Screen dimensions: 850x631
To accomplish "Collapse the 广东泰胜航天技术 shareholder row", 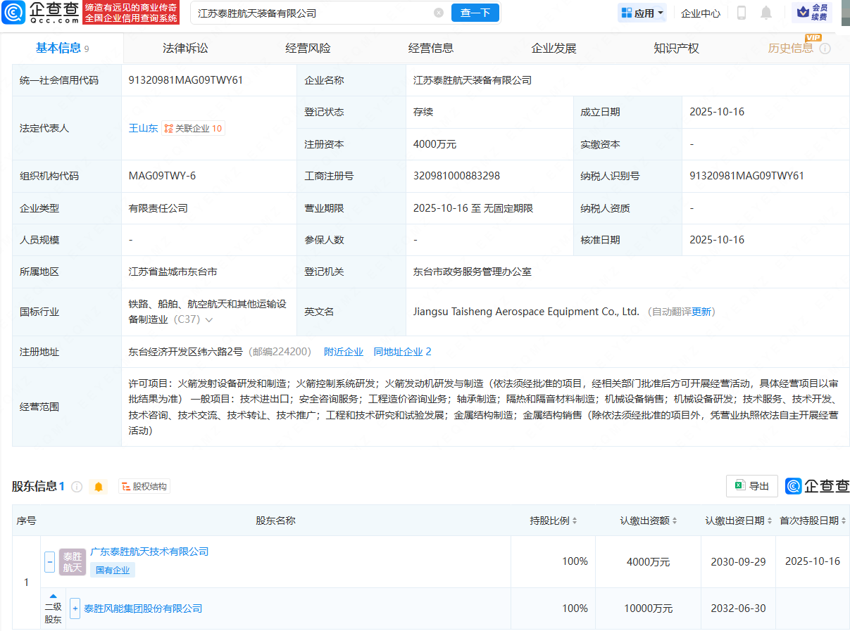I will [49, 561].
